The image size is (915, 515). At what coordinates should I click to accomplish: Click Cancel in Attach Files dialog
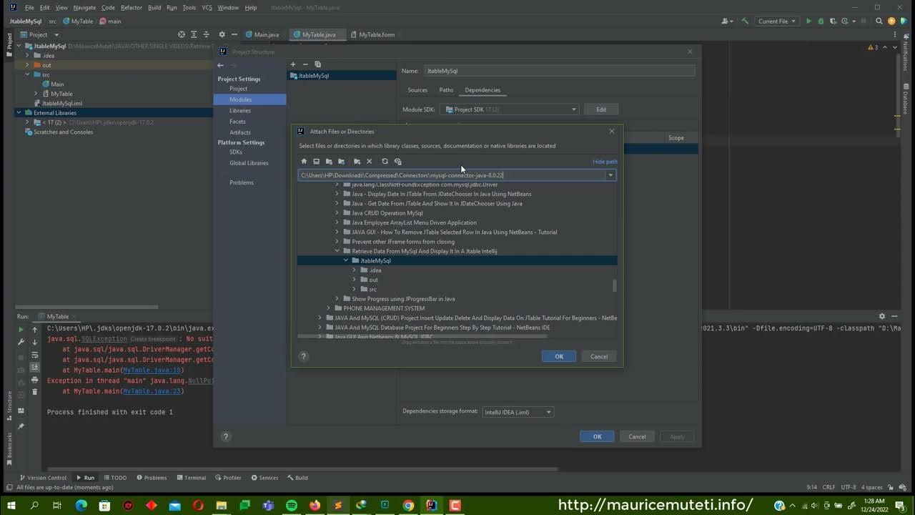(x=599, y=356)
